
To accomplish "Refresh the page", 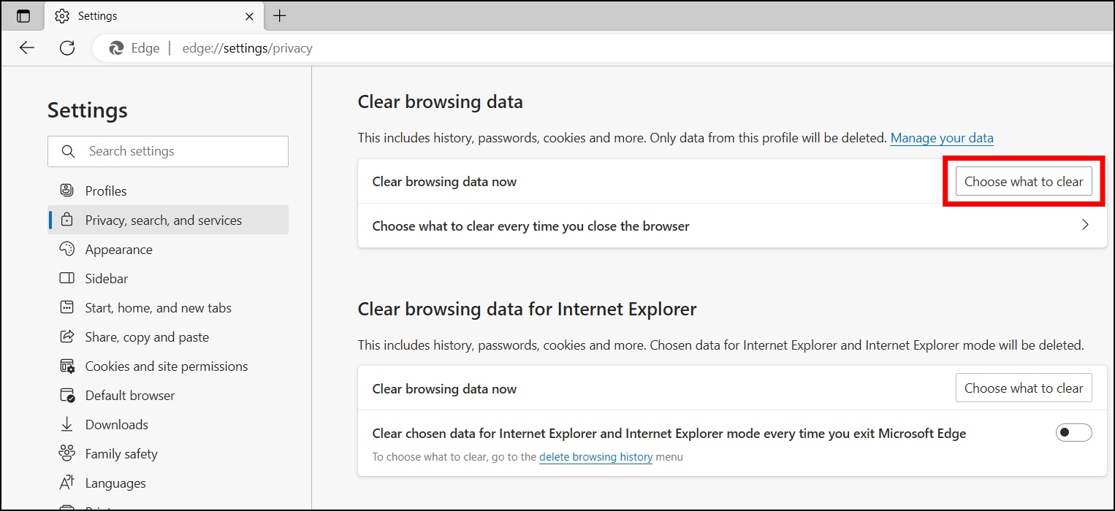I will click(67, 48).
